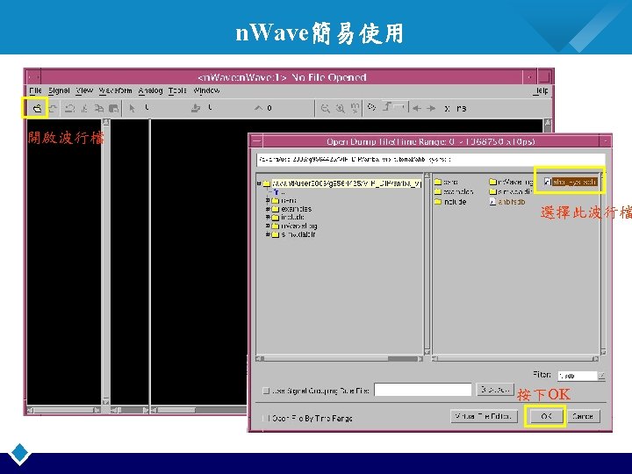Click the grayed Undo icon in nWave toolbar
Viewport: 632px width, 474px height.
(70, 108)
